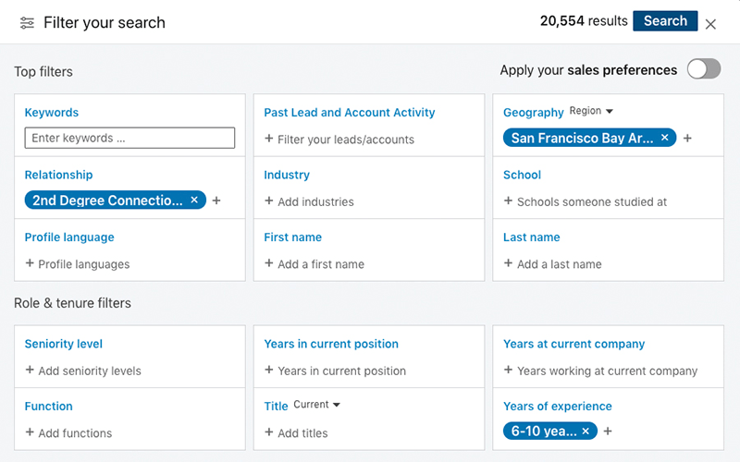Click the Past Lead and Account Activity link
The width and height of the screenshot is (740, 462).
click(x=349, y=113)
